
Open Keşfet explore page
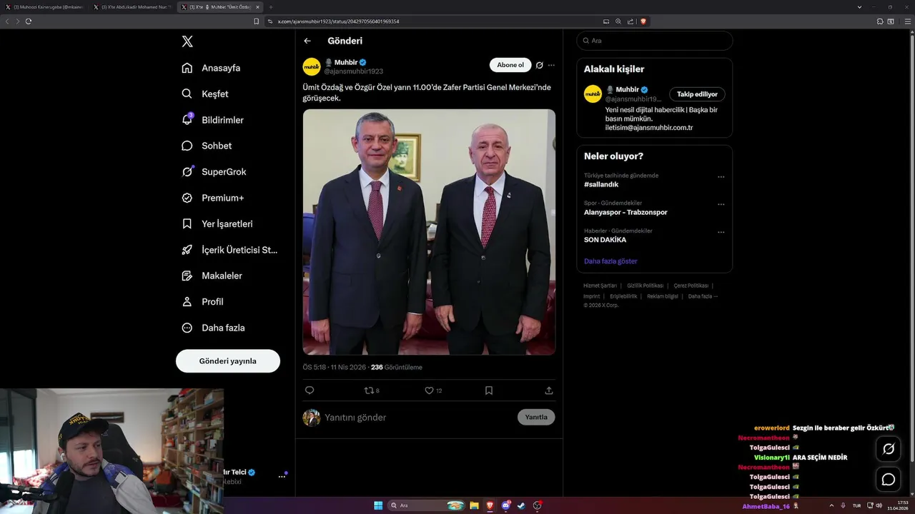pyautogui.click(x=205, y=94)
